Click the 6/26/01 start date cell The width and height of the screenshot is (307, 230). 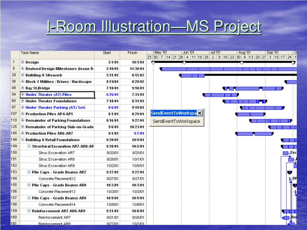107,94
